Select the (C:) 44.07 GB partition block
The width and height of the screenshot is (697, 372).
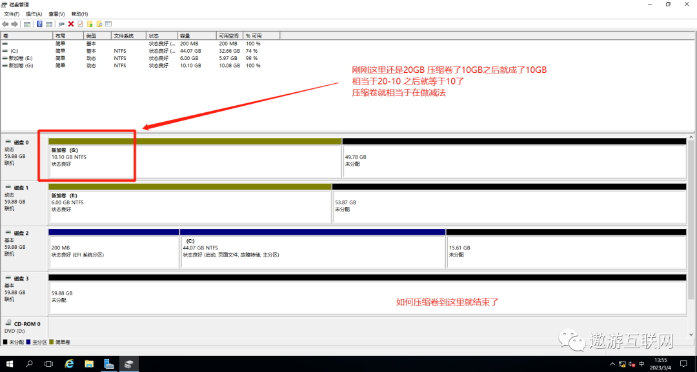point(312,249)
